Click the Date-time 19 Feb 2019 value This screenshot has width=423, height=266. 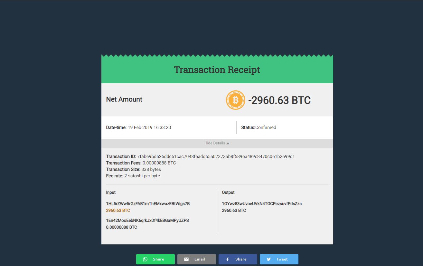[x=149, y=127]
